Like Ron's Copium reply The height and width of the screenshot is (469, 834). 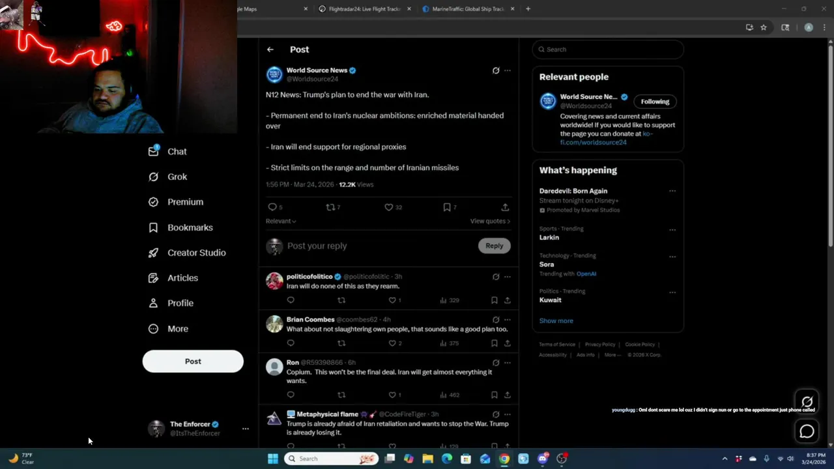(x=392, y=395)
